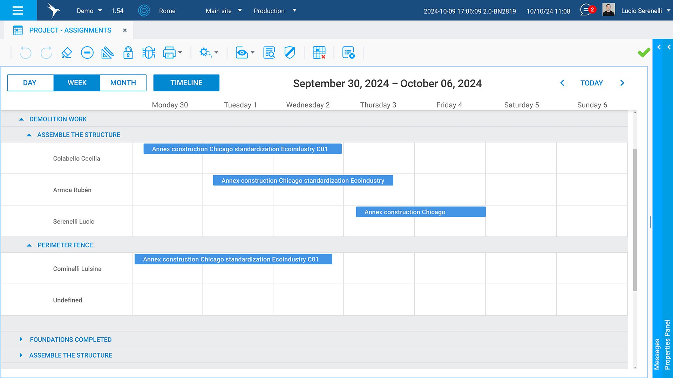This screenshot has height=378, width=673.
Task: Expand the FOUNDATIONS COMPLETED group
Action: coord(21,339)
